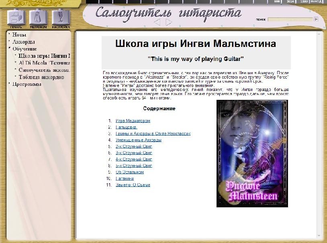This screenshot has width=327, height=243.
Task: Open Самоучитель аккомпанемента sidebar entry
Action: tap(44, 70)
